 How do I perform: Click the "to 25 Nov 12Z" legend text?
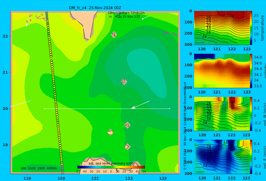click(x=130, y=17)
